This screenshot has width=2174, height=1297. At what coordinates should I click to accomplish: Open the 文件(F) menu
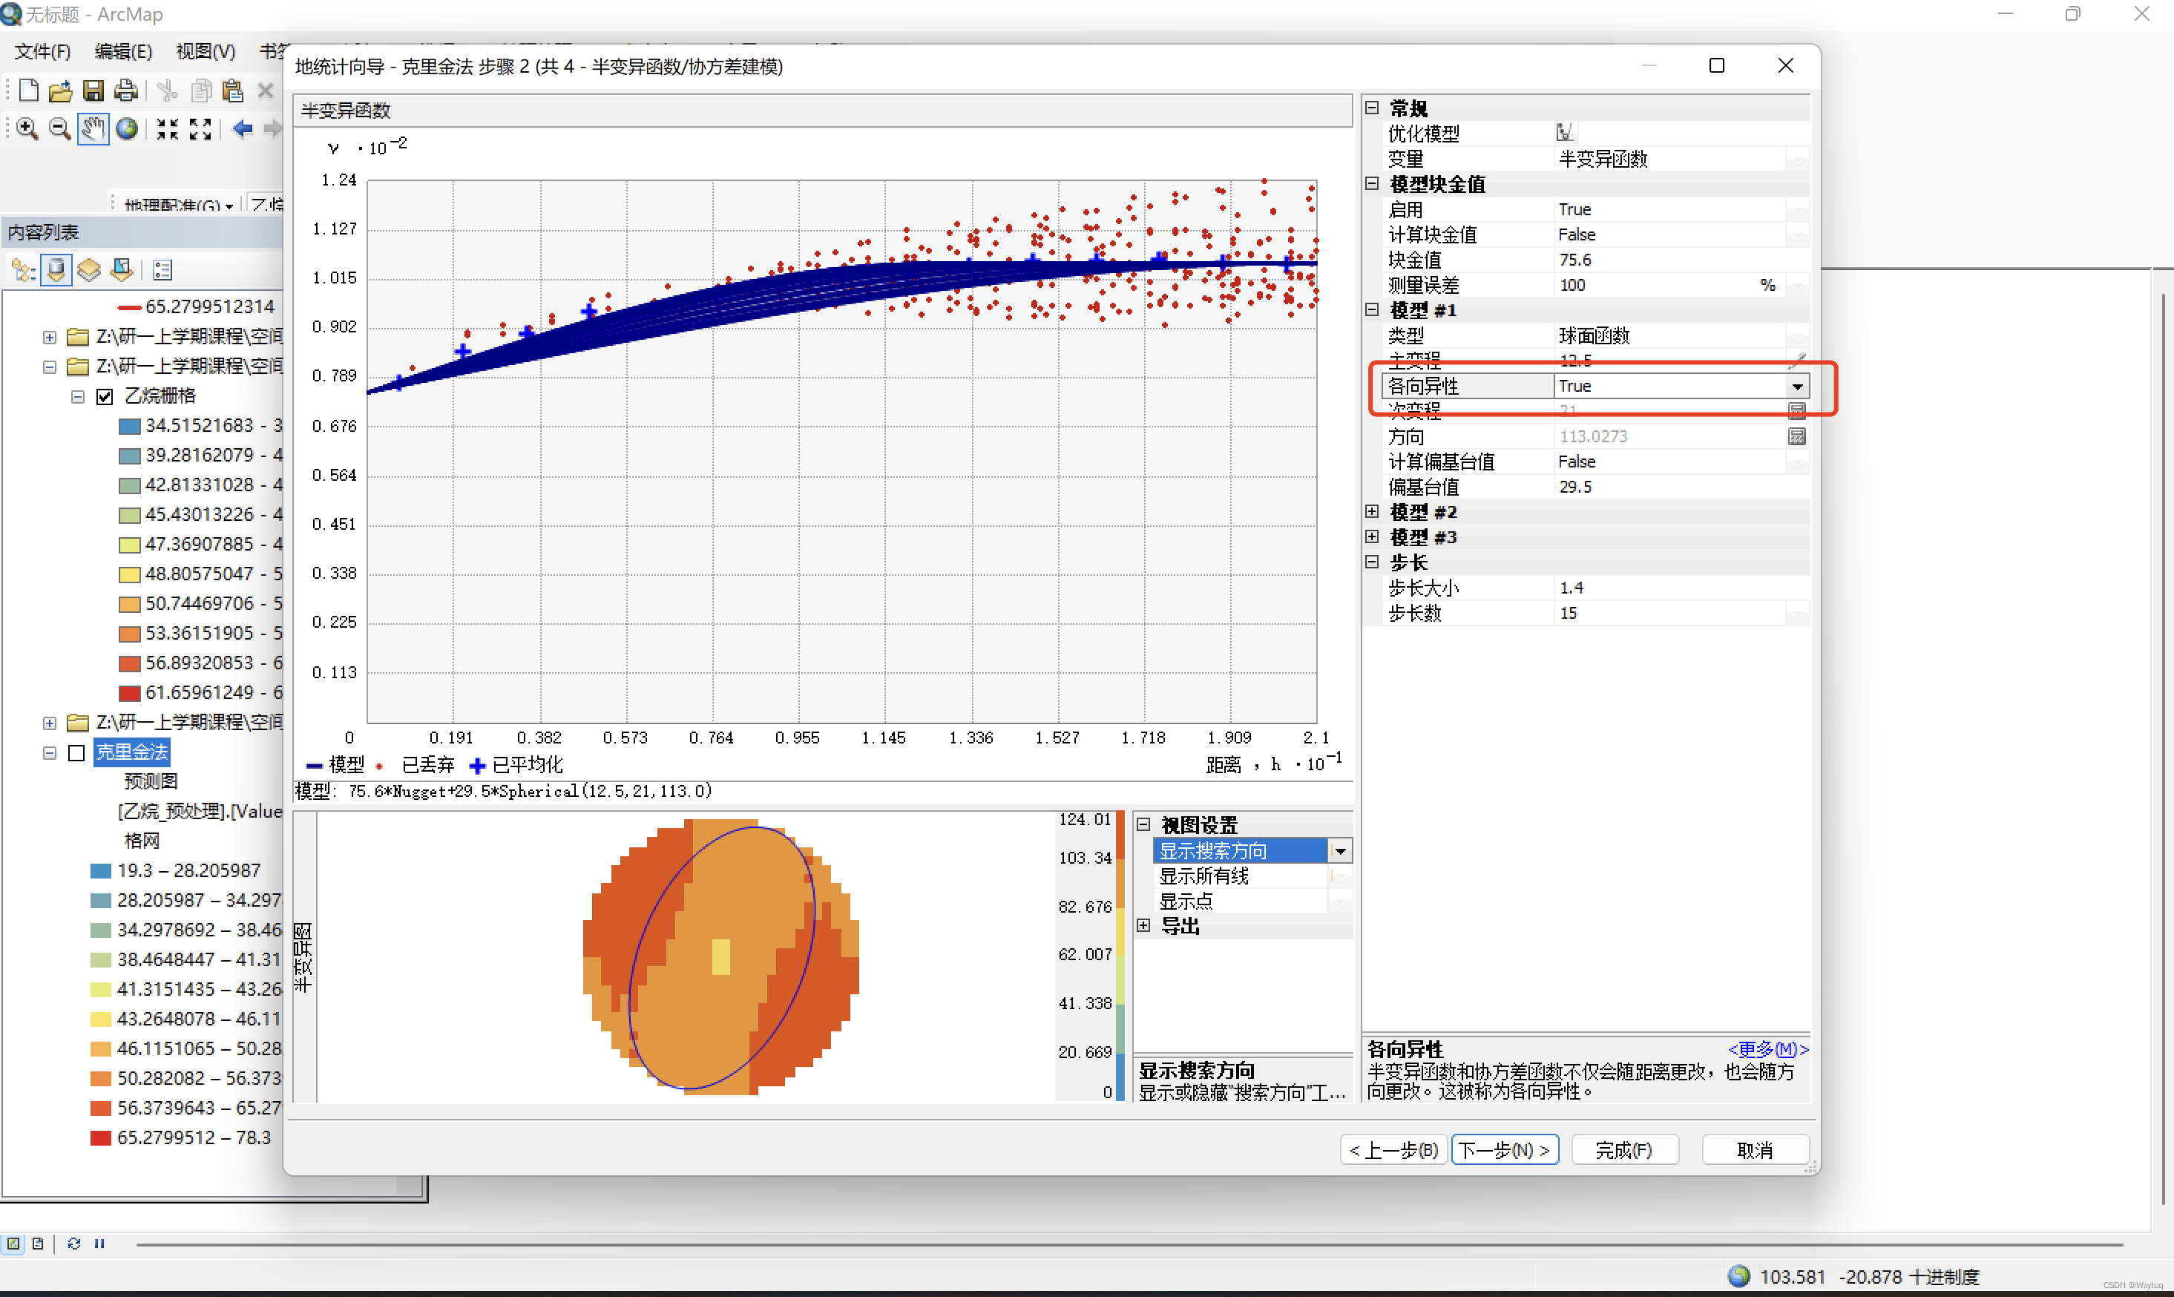click(x=42, y=51)
